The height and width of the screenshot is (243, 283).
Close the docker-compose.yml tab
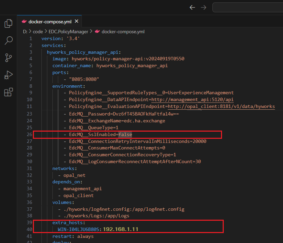tap(76, 21)
